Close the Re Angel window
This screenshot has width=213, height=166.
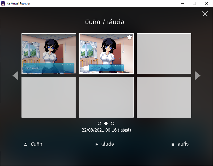pos(207,3)
